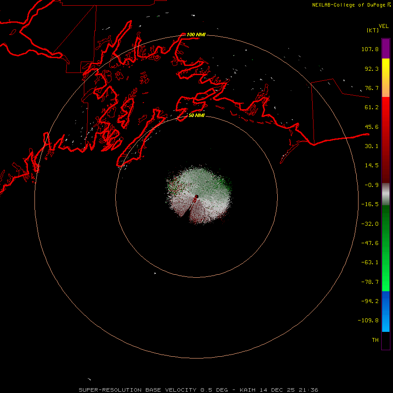Click the KAIH station identifier in caption
The height and width of the screenshot is (393, 393).
point(248,390)
